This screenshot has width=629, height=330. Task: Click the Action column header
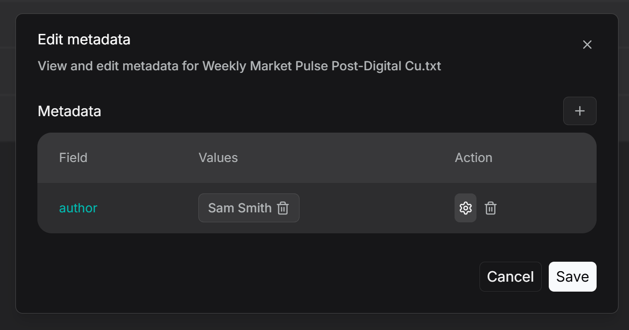coord(473,158)
